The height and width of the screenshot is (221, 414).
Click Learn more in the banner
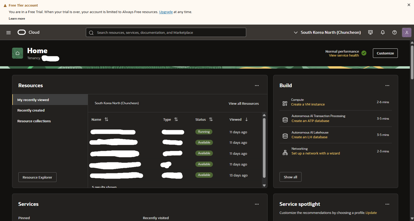click(17, 19)
